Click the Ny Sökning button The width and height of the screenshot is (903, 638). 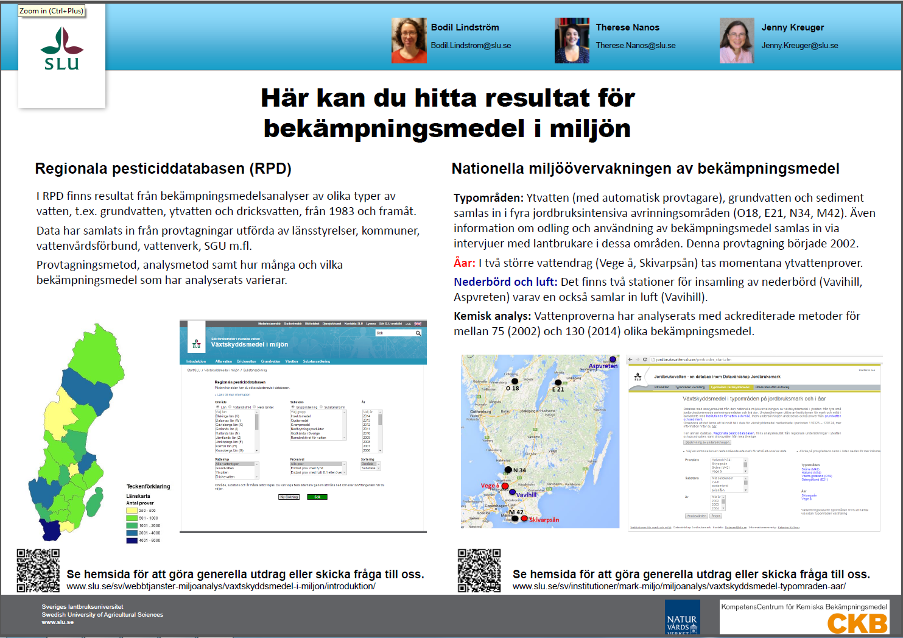point(289,497)
